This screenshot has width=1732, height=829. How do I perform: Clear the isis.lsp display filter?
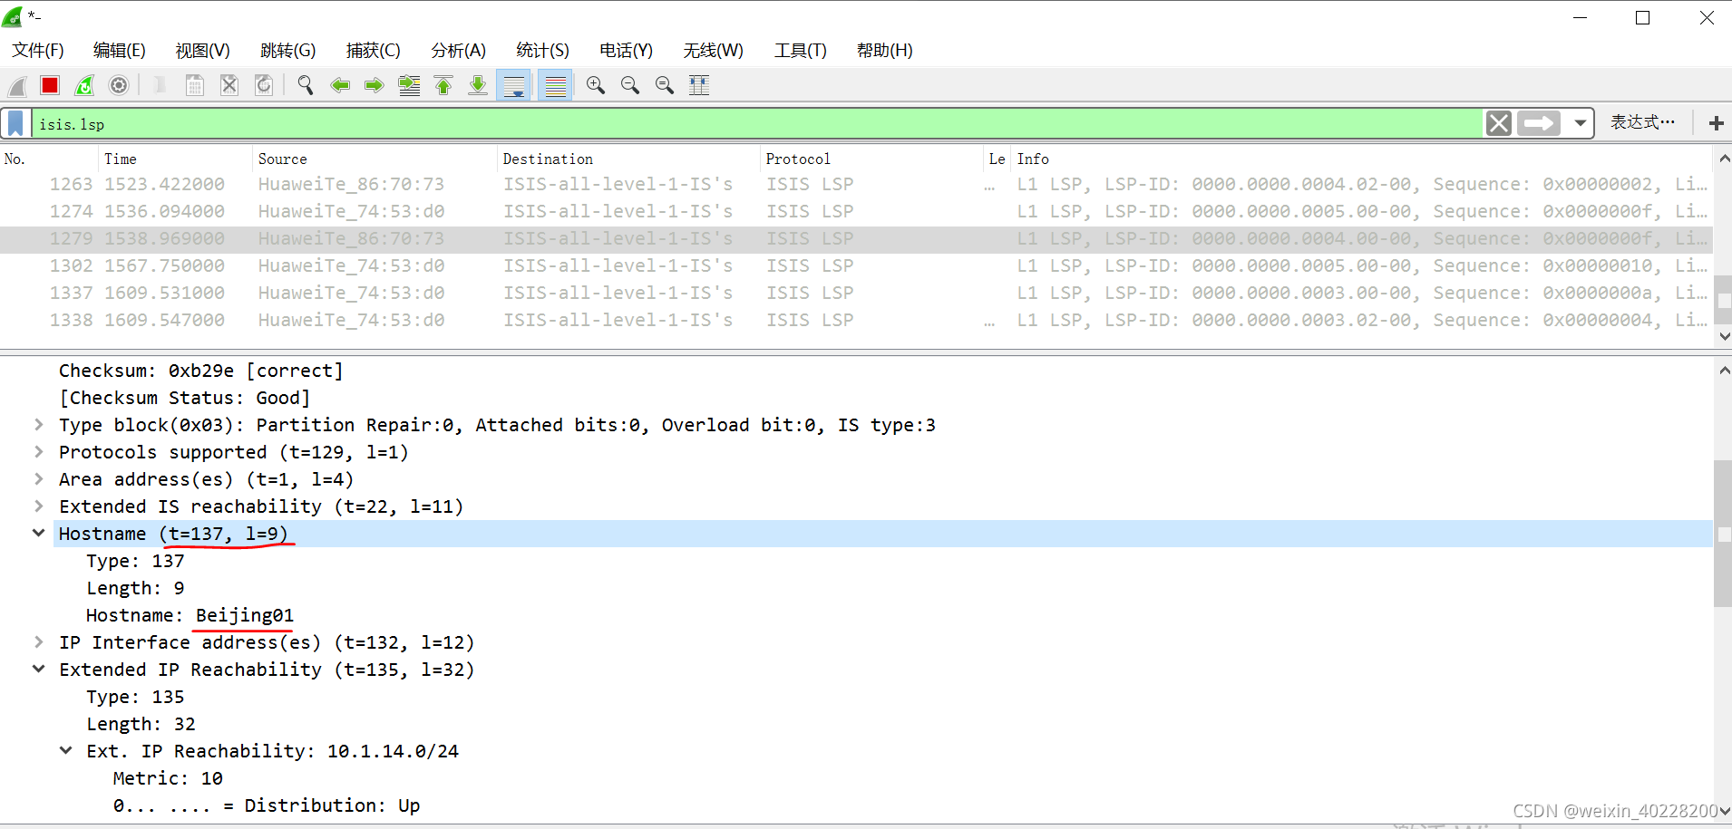pyautogui.click(x=1498, y=122)
